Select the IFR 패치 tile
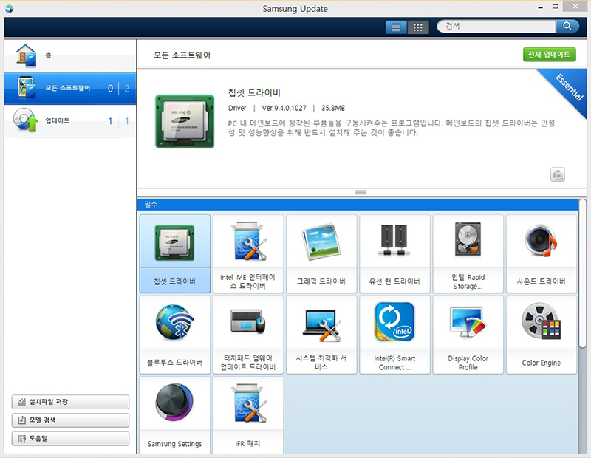Image resolution: width=591 pixels, height=458 pixels. (248, 415)
